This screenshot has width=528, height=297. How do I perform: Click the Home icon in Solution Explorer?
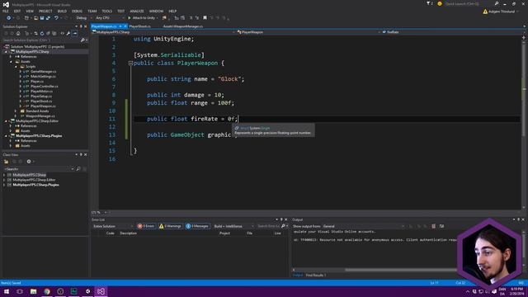pyautogui.click(x=18, y=33)
